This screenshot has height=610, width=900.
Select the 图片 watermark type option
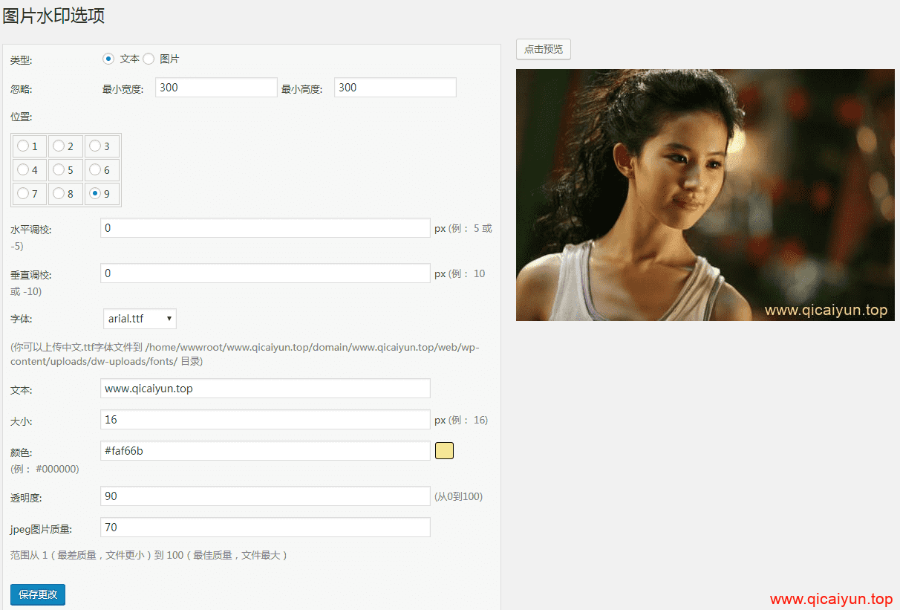(148, 59)
